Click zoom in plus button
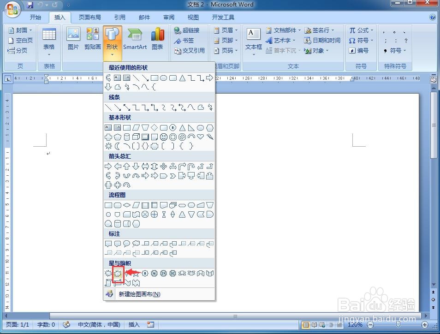The image size is (440, 334). tap(425, 325)
